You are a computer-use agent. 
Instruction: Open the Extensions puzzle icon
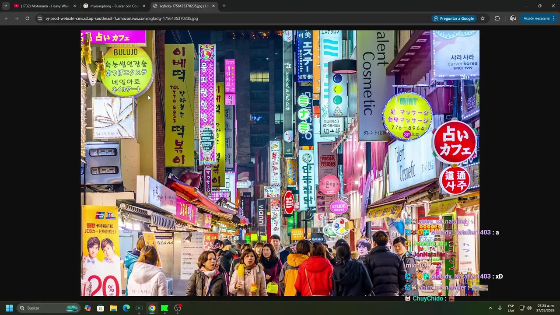(x=497, y=18)
